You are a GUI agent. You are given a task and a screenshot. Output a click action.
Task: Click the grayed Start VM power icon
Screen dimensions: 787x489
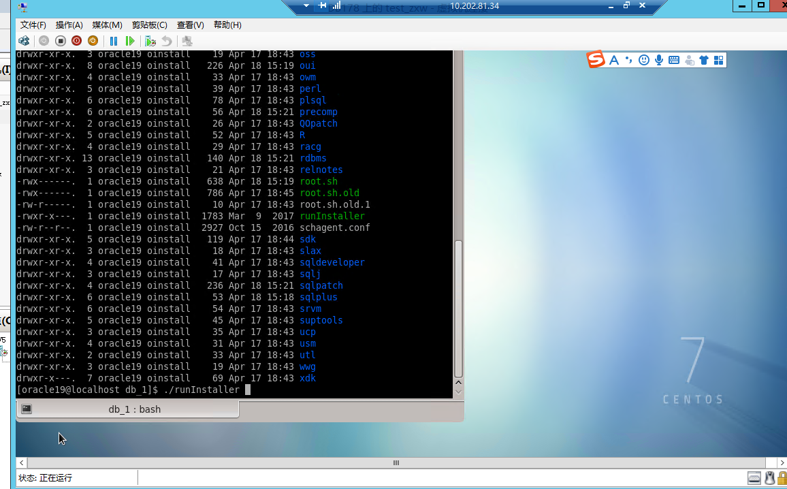click(x=44, y=41)
